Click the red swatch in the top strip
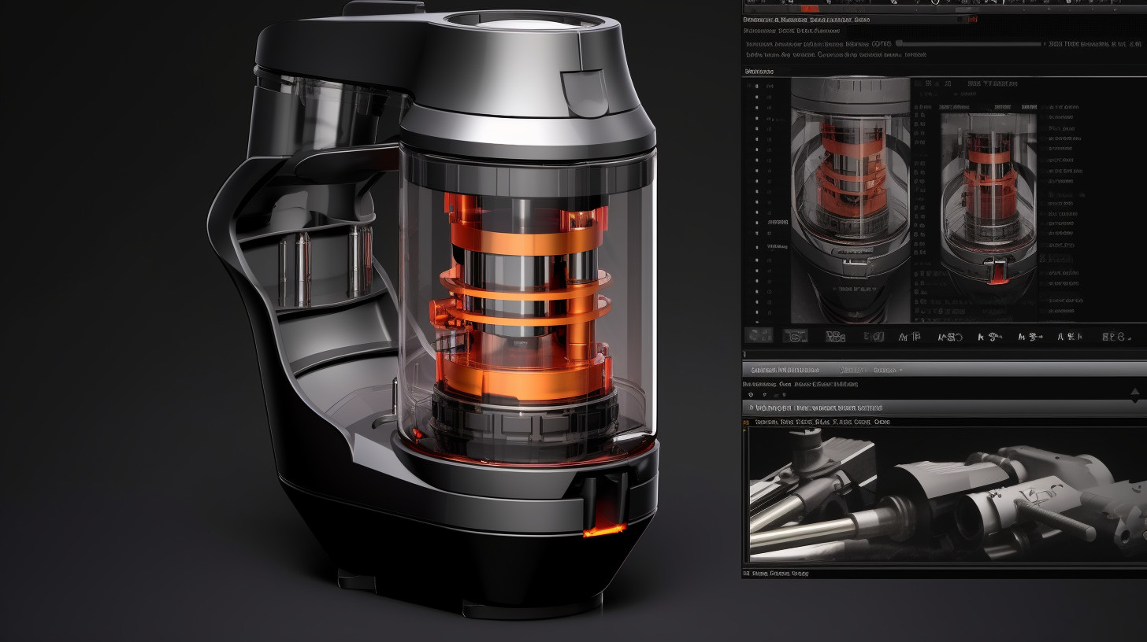1147x642 pixels. tap(810, 9)
